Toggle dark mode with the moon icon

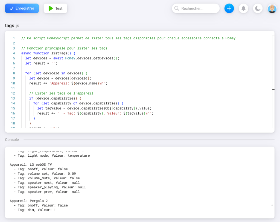click(x=258, y=8)
